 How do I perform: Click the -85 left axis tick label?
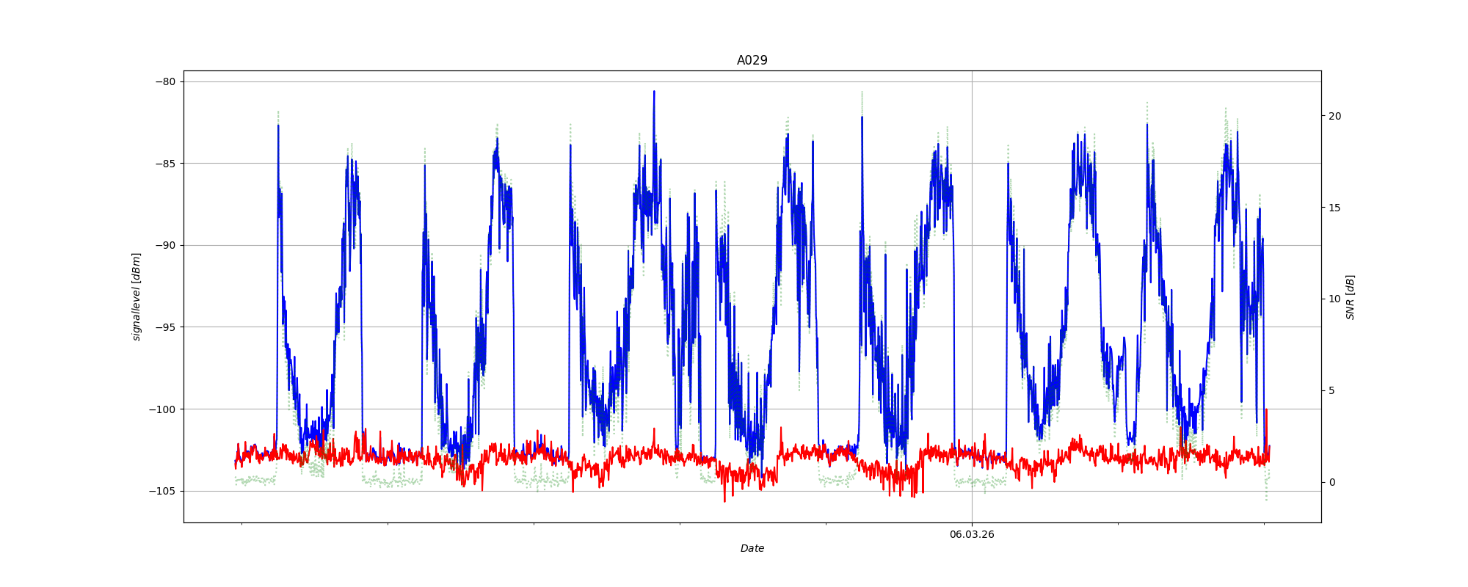[166, 164]
